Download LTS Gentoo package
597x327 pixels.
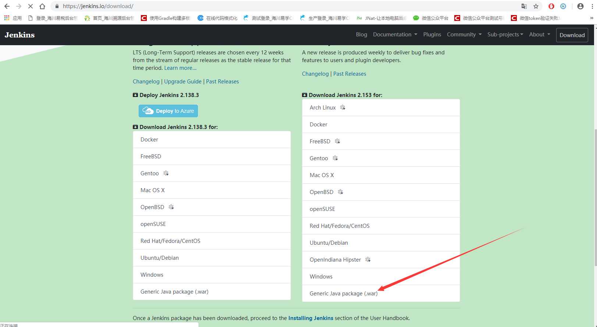coord(212,173)
